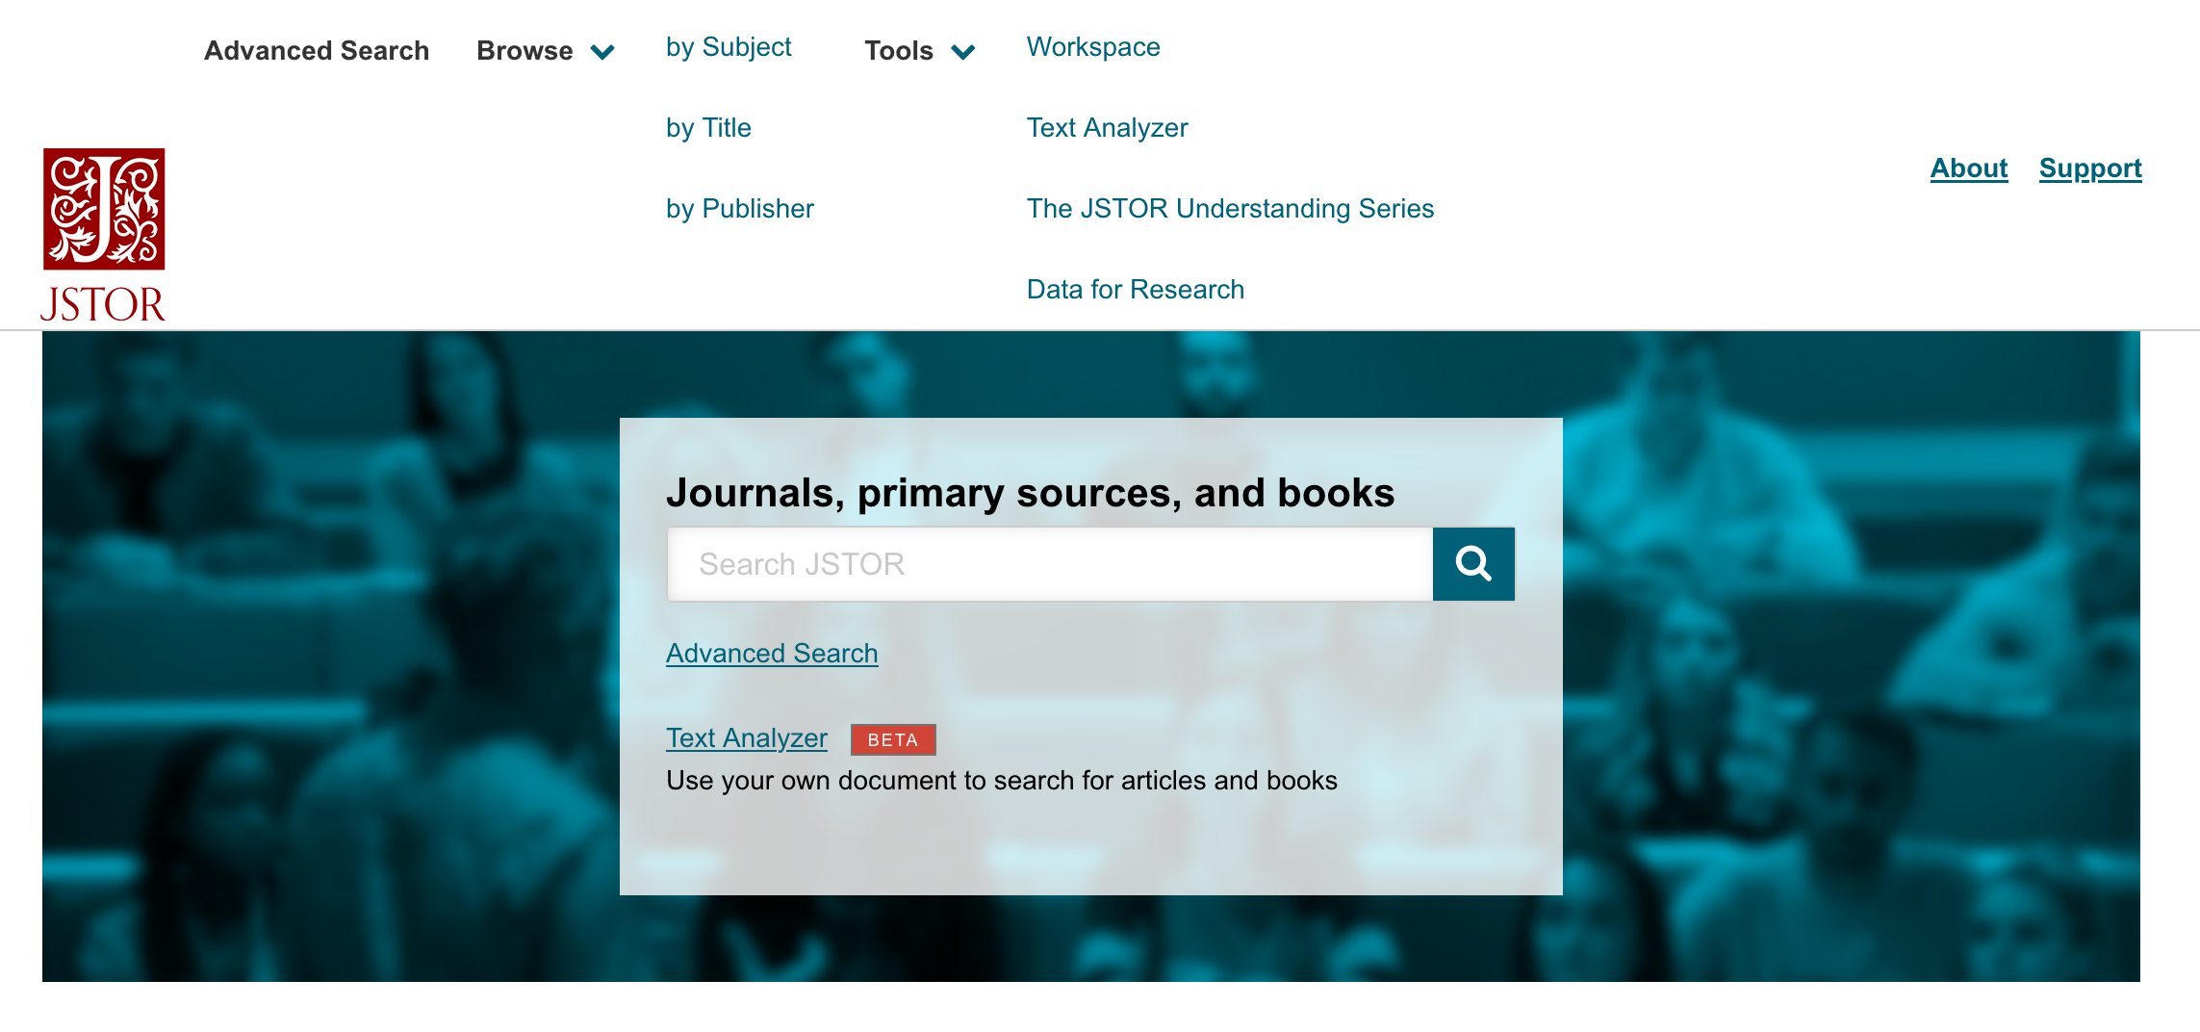2200x1032 pixels.
Task: Go to the About page
Action: click(1969, 168)
